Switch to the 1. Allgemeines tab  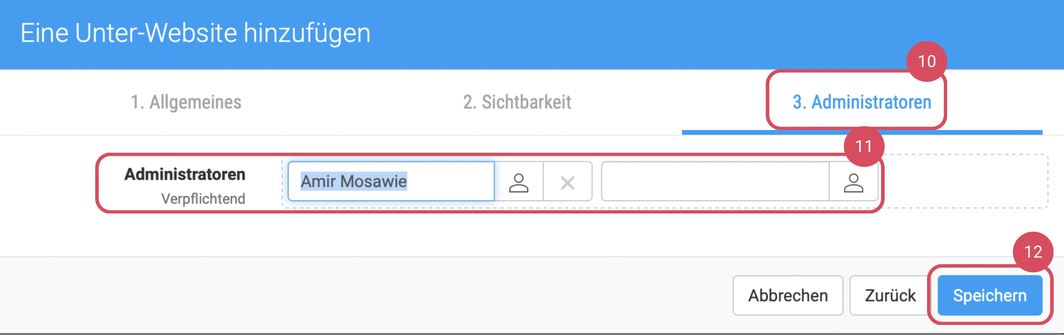click(x=186, y=102)
